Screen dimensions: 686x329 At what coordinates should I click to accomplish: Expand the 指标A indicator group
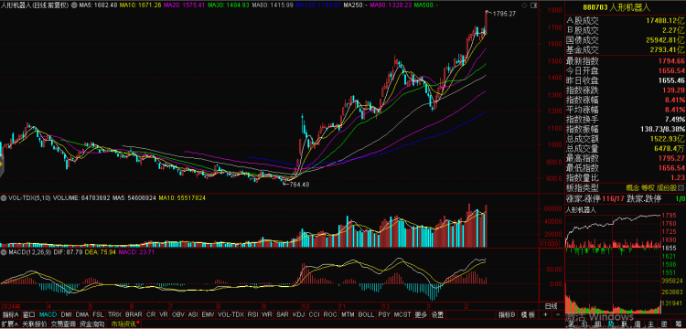(x=10, y=314)
